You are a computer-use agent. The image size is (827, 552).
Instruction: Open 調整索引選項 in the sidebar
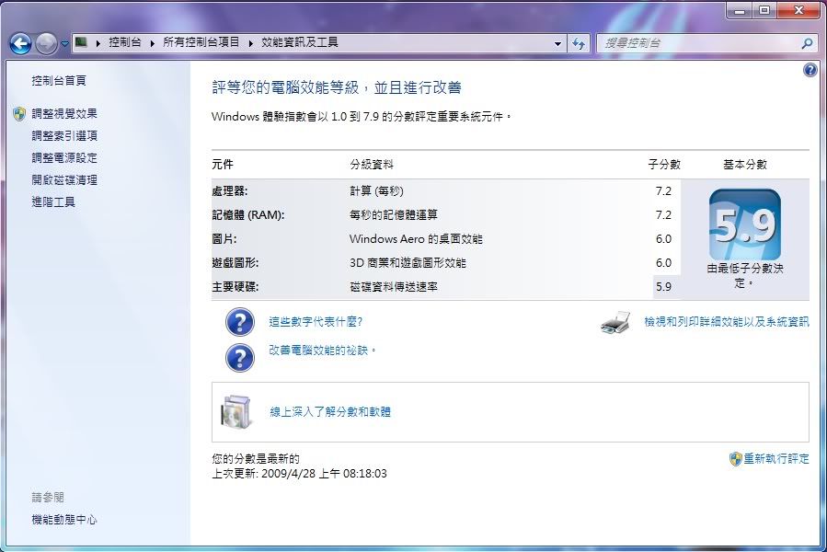(64, 135)
